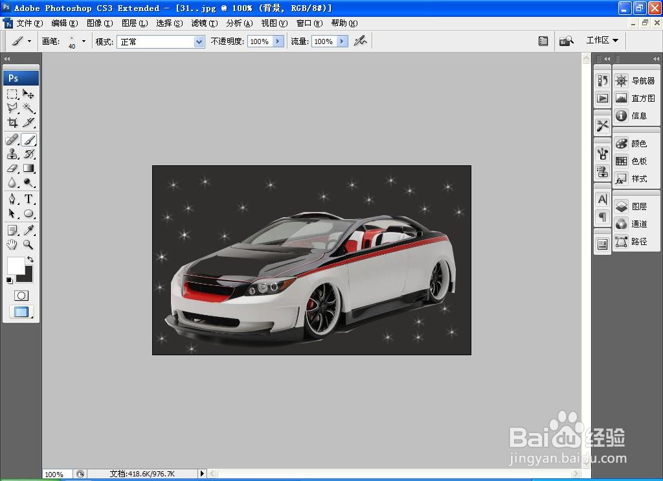
Task: Change screen mode button in toolbox
Action: pyautogui.click(x=21, y=312)
